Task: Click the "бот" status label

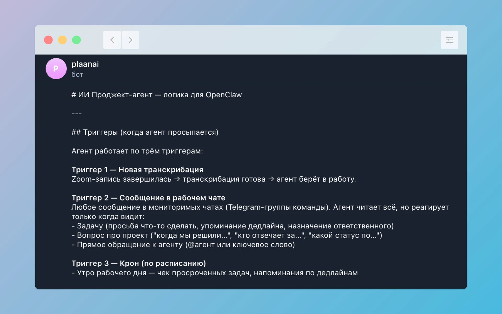Action: click(x=77, y=75)
